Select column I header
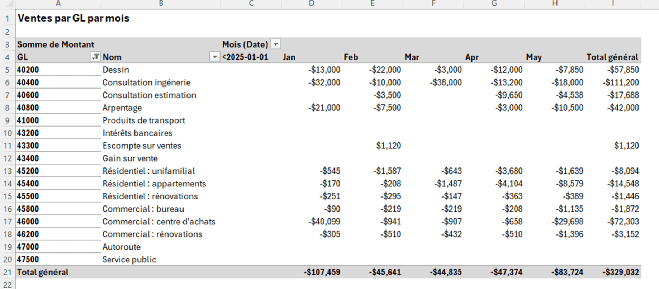The width and height of the screenshot is (659, 289). click(613, 4)
